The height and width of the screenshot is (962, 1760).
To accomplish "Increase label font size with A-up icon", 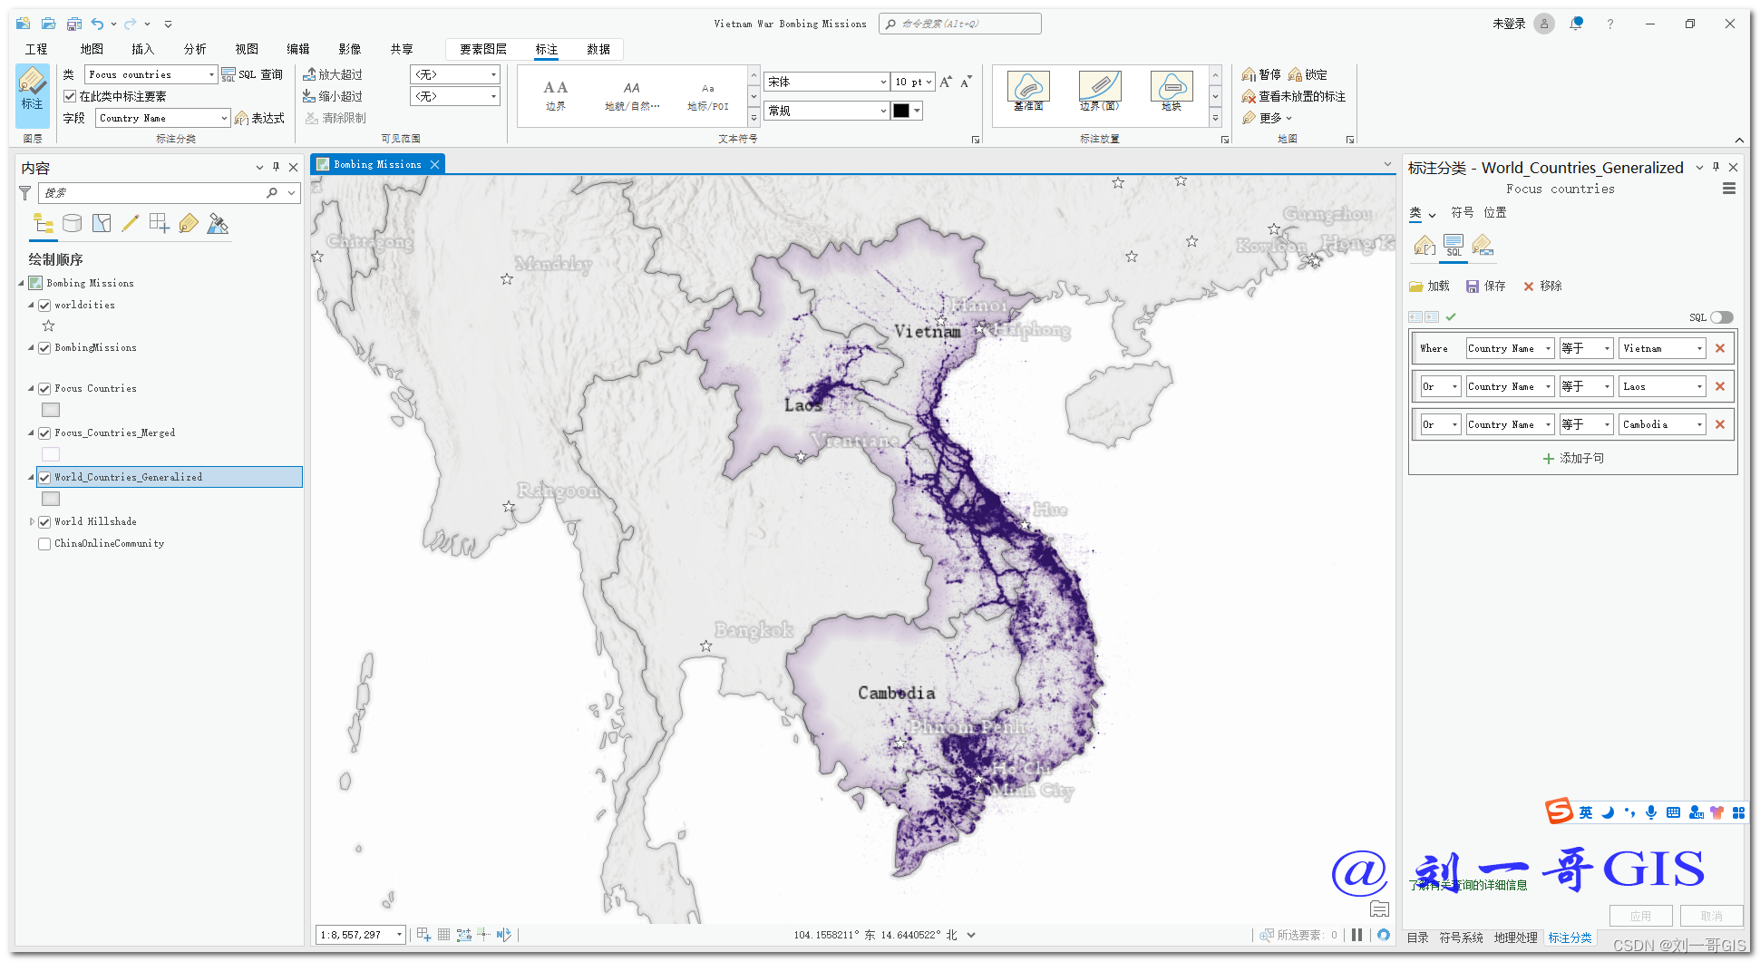I will pos(946,82).
